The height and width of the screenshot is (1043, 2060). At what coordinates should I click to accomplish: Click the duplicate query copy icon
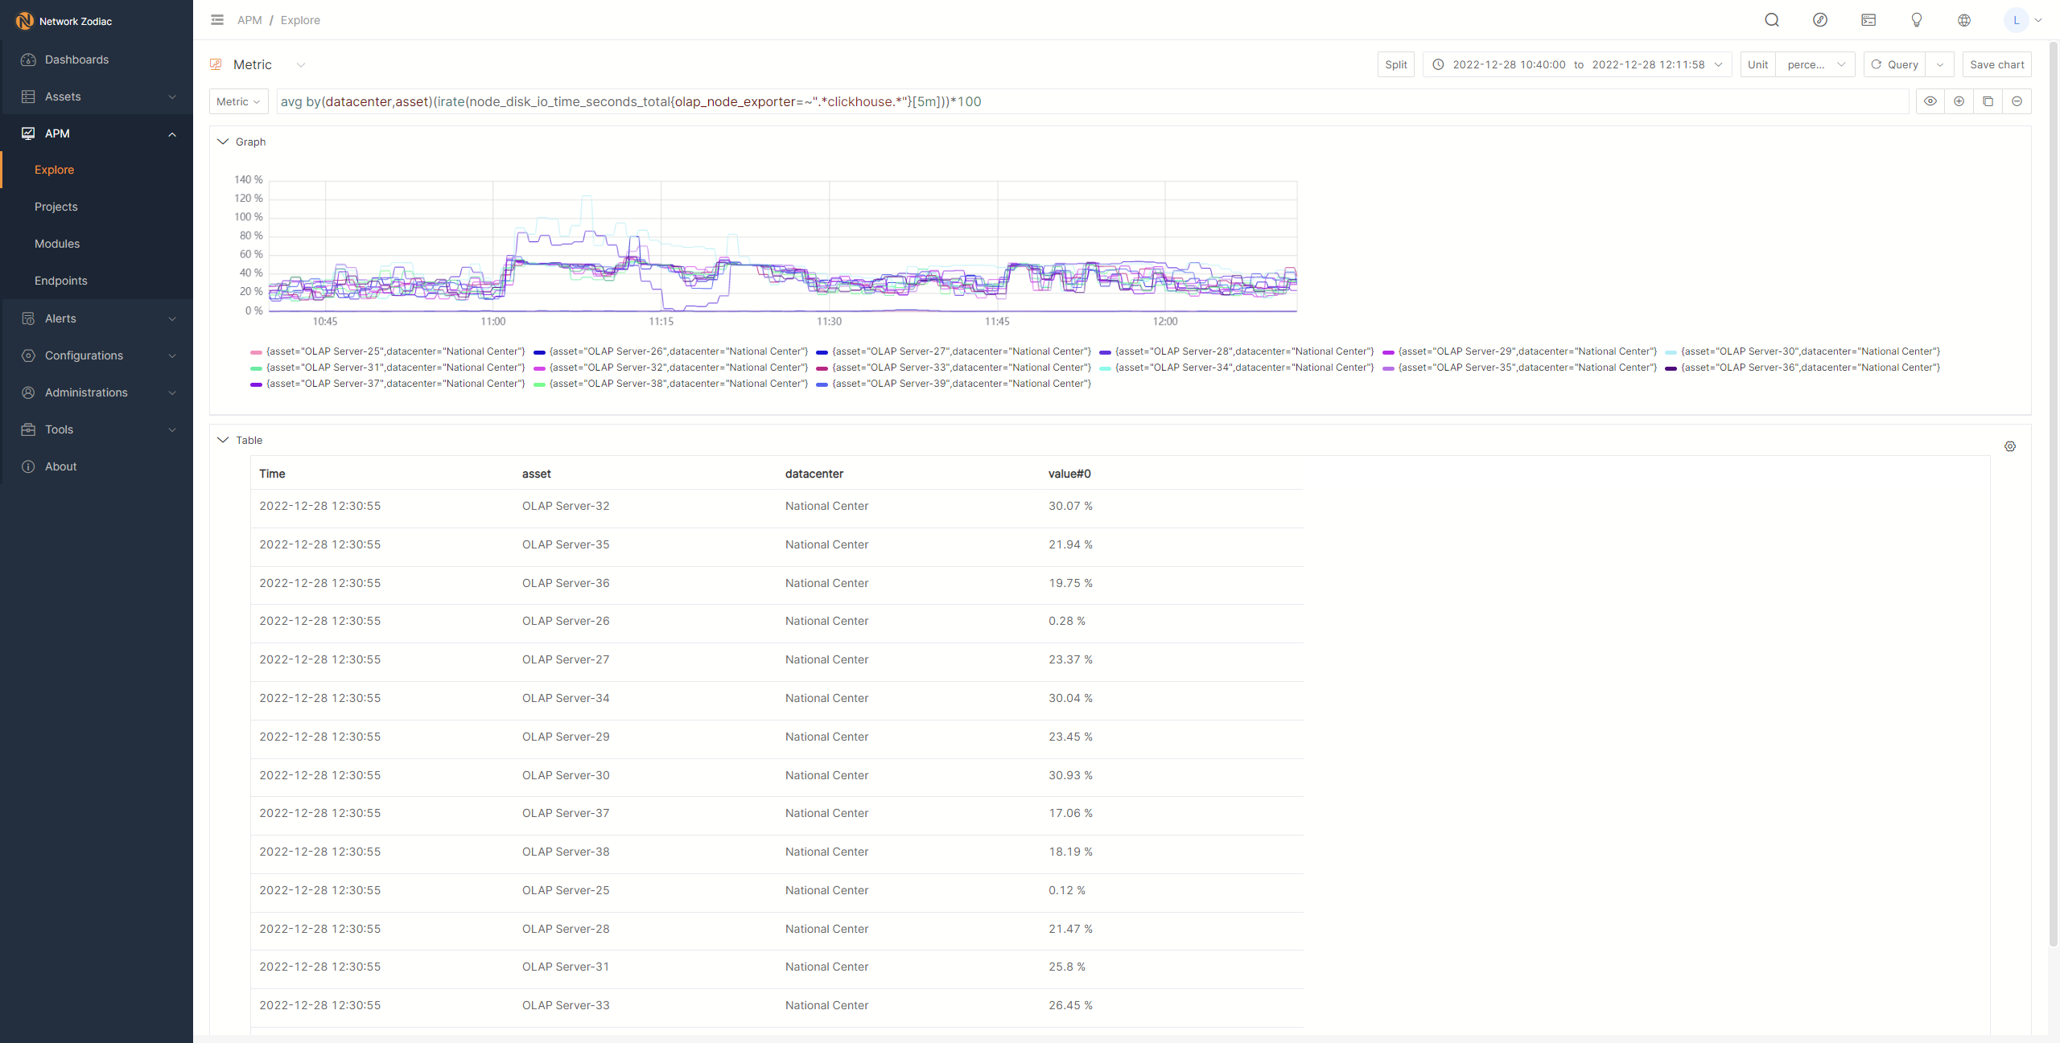pyautogui.click(x=1988, y=101)
